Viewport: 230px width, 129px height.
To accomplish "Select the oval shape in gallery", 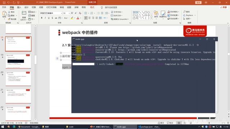I will tap(148, 12).
